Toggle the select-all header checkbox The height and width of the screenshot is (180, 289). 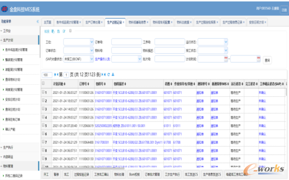pos(43,83)
